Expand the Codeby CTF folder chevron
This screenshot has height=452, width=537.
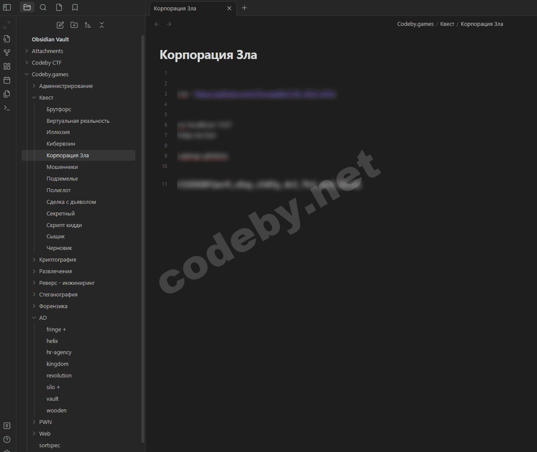point(27,62)
